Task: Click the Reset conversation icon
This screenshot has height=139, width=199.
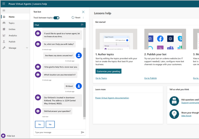Action: coord(73,18)
